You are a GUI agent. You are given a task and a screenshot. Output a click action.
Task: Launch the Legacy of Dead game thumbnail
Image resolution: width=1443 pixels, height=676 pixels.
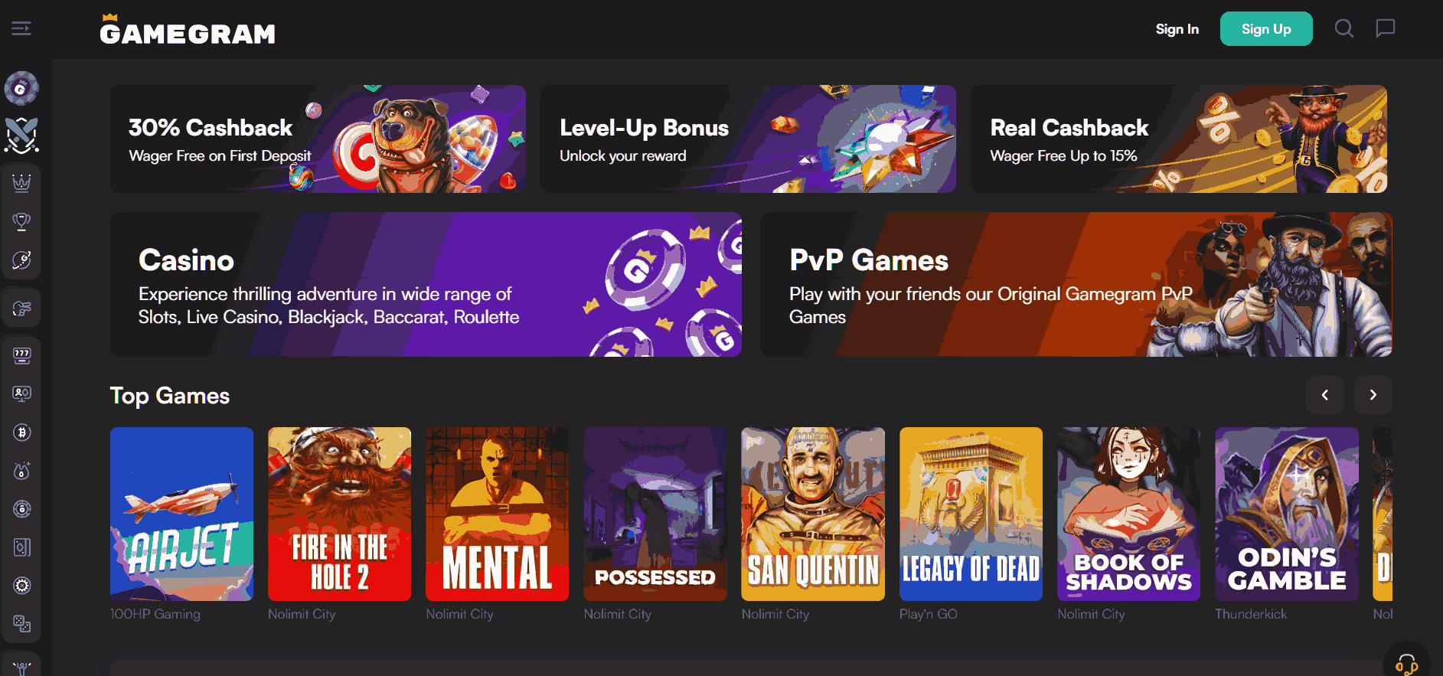coord(971,514)
